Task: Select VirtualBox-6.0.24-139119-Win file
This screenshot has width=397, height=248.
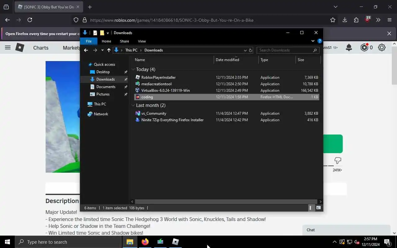Action: tap(165, 91)
